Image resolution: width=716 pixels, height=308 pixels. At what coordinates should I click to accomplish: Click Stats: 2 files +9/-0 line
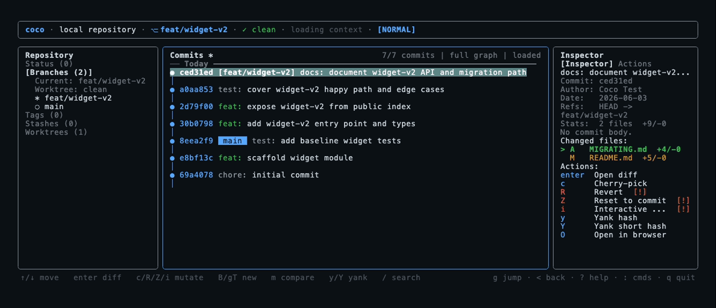pyautogui.click(x=613, y=124)
